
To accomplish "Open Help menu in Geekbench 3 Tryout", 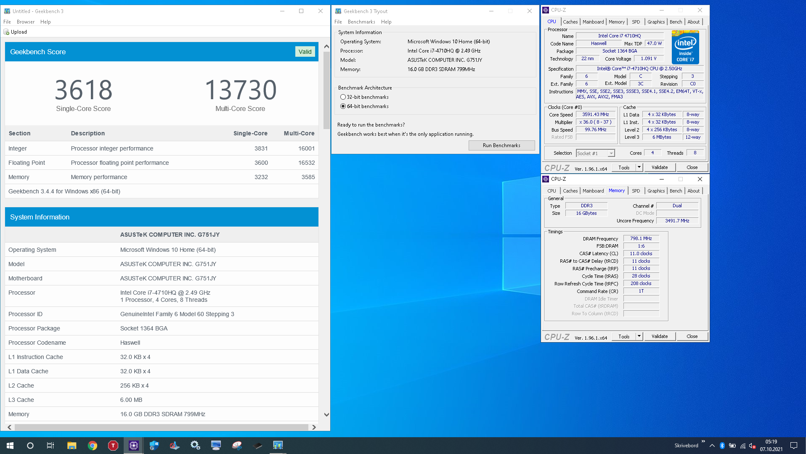I will [386, 22].
